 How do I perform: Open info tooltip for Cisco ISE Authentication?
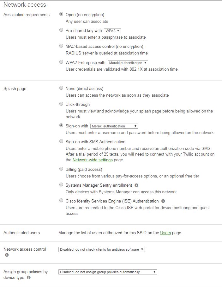point(163,201)
